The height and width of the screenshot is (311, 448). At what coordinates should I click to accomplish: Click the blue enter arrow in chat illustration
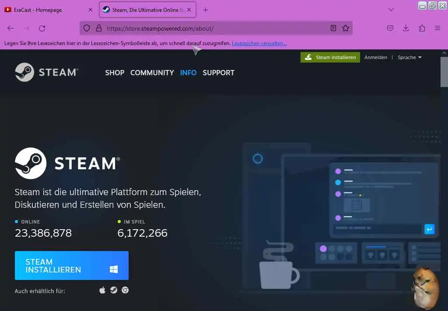(x=430, y=229)
